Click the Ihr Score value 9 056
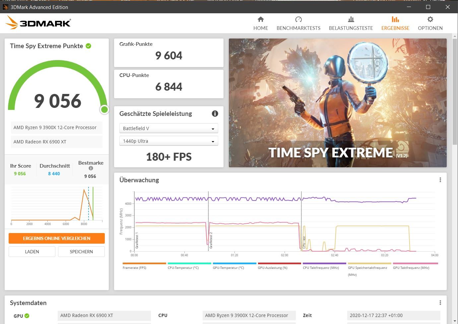This screenshot has height=324, width=458. [x=20, y=174]
